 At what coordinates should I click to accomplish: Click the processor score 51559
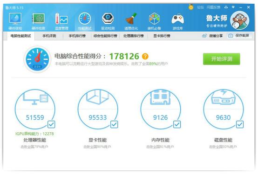click(x=35, y=117)
